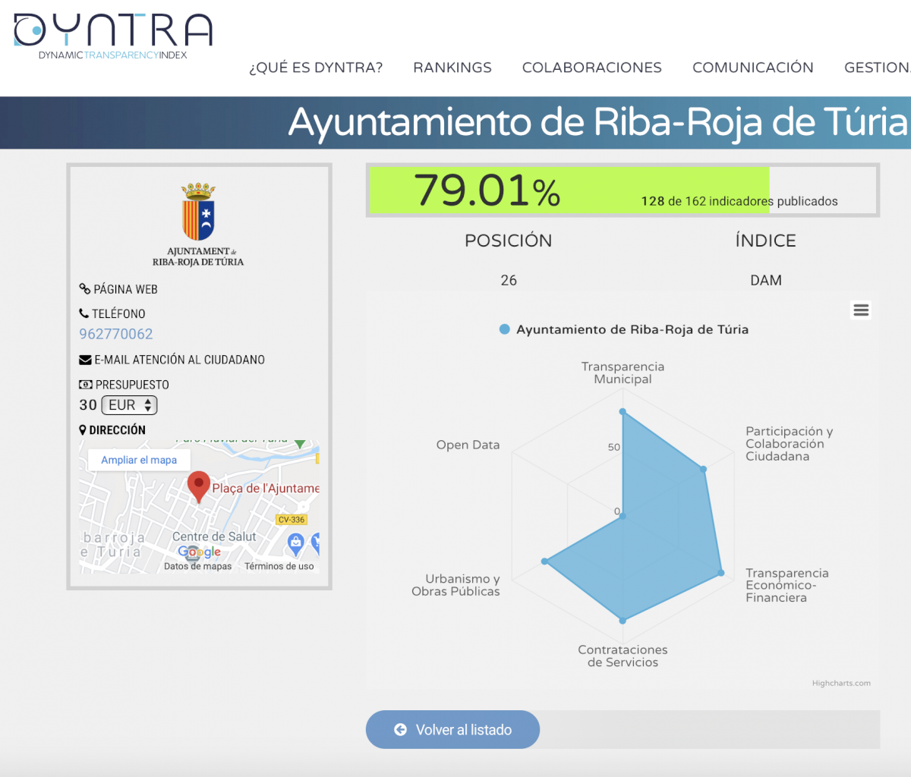Click the phone number 962770062

coord(116,334)
